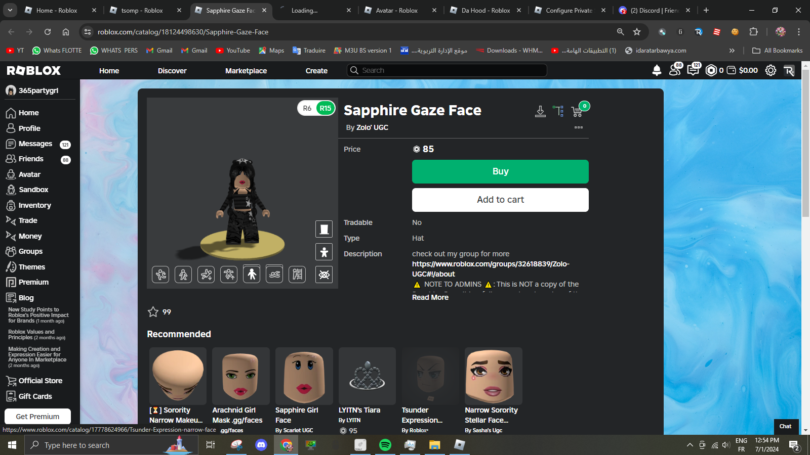810x455 pixels.
Task: Play the run animation preview
Action: 160,275
